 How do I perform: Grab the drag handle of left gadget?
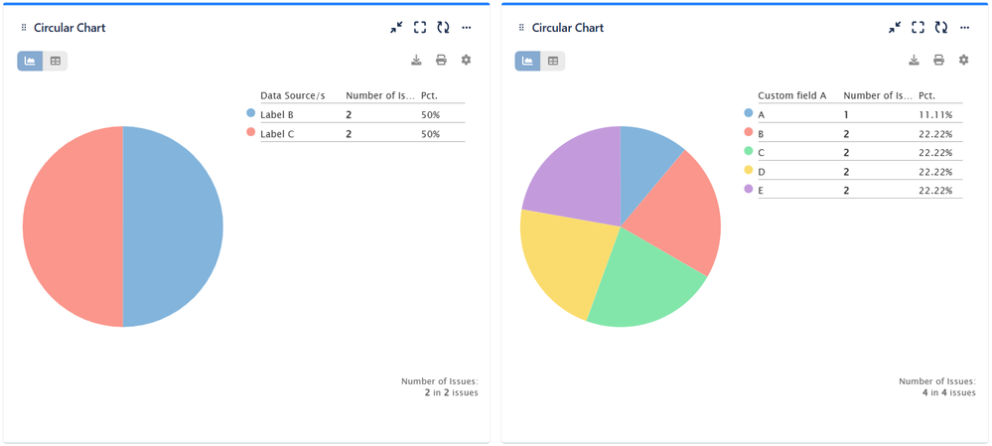coord(24,28)
